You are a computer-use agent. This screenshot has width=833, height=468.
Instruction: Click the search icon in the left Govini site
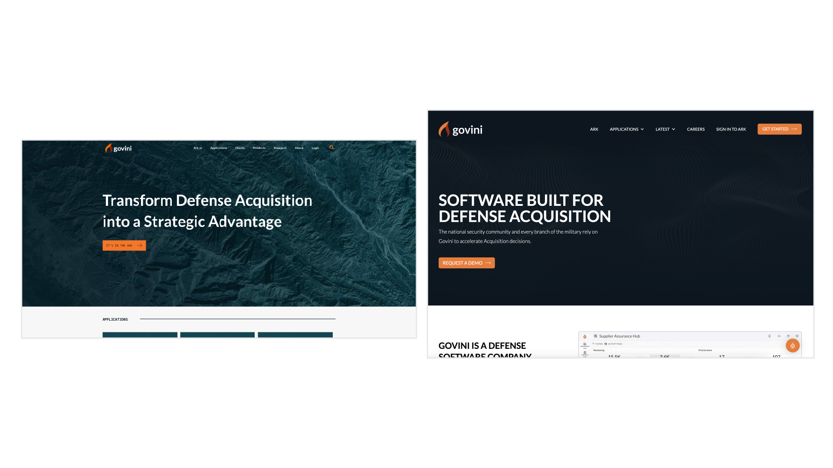[x=331, y=148]
